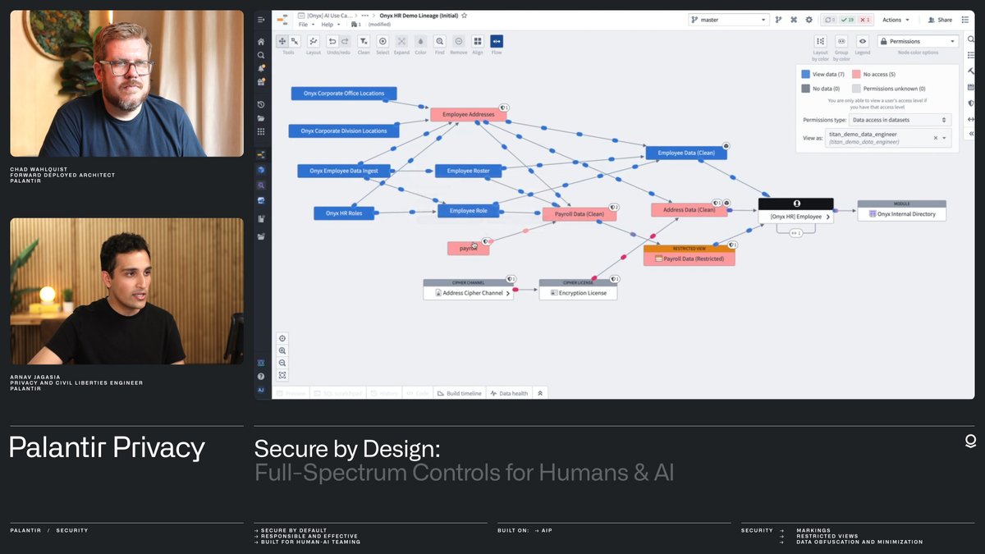Click the Search icon in left sidebar
The width and height of the screenshot is (985, 554).
[261, 55]
